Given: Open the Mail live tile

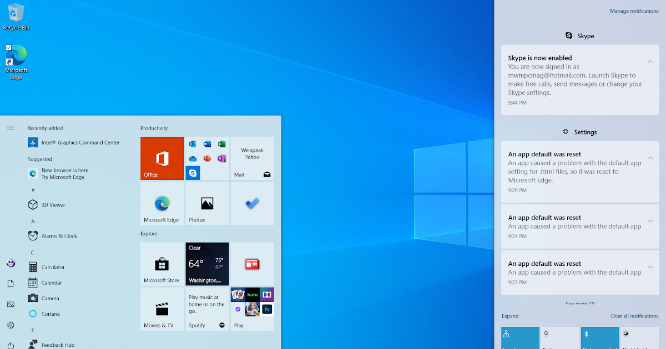Looking at the screenshot, I should point(252,158).
